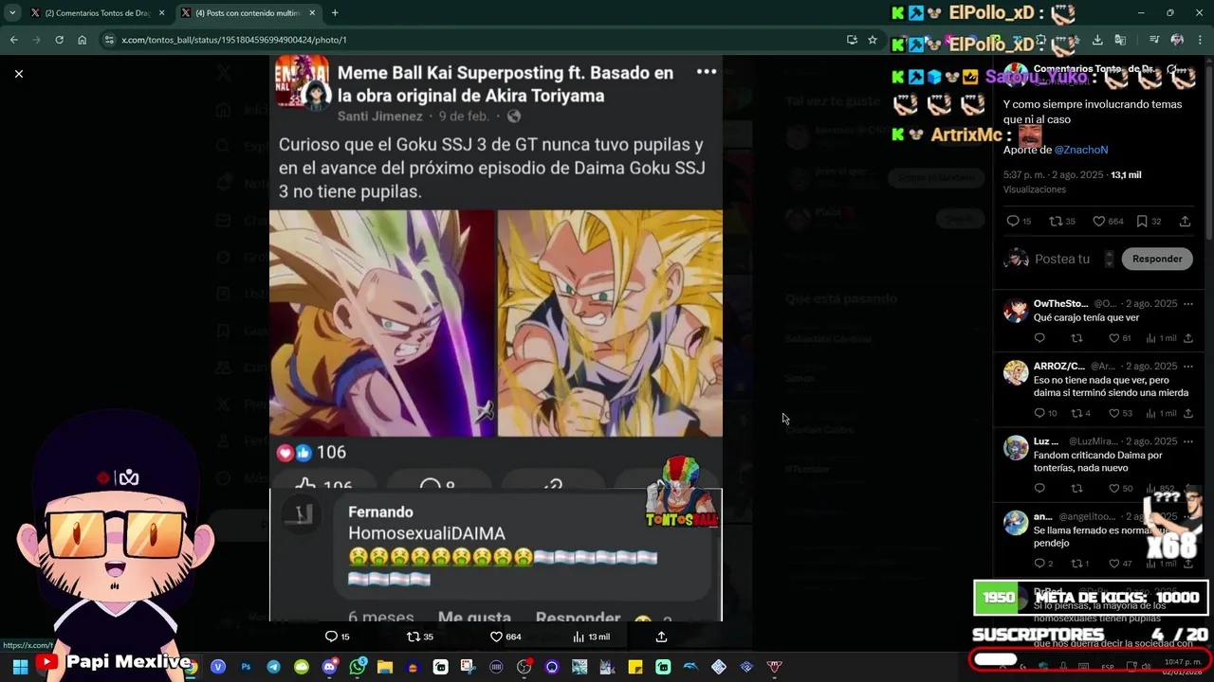Screen dimensions: 1214x682
Task: Bookmark this page with the star icon
Action: click(x=873, y=40)
